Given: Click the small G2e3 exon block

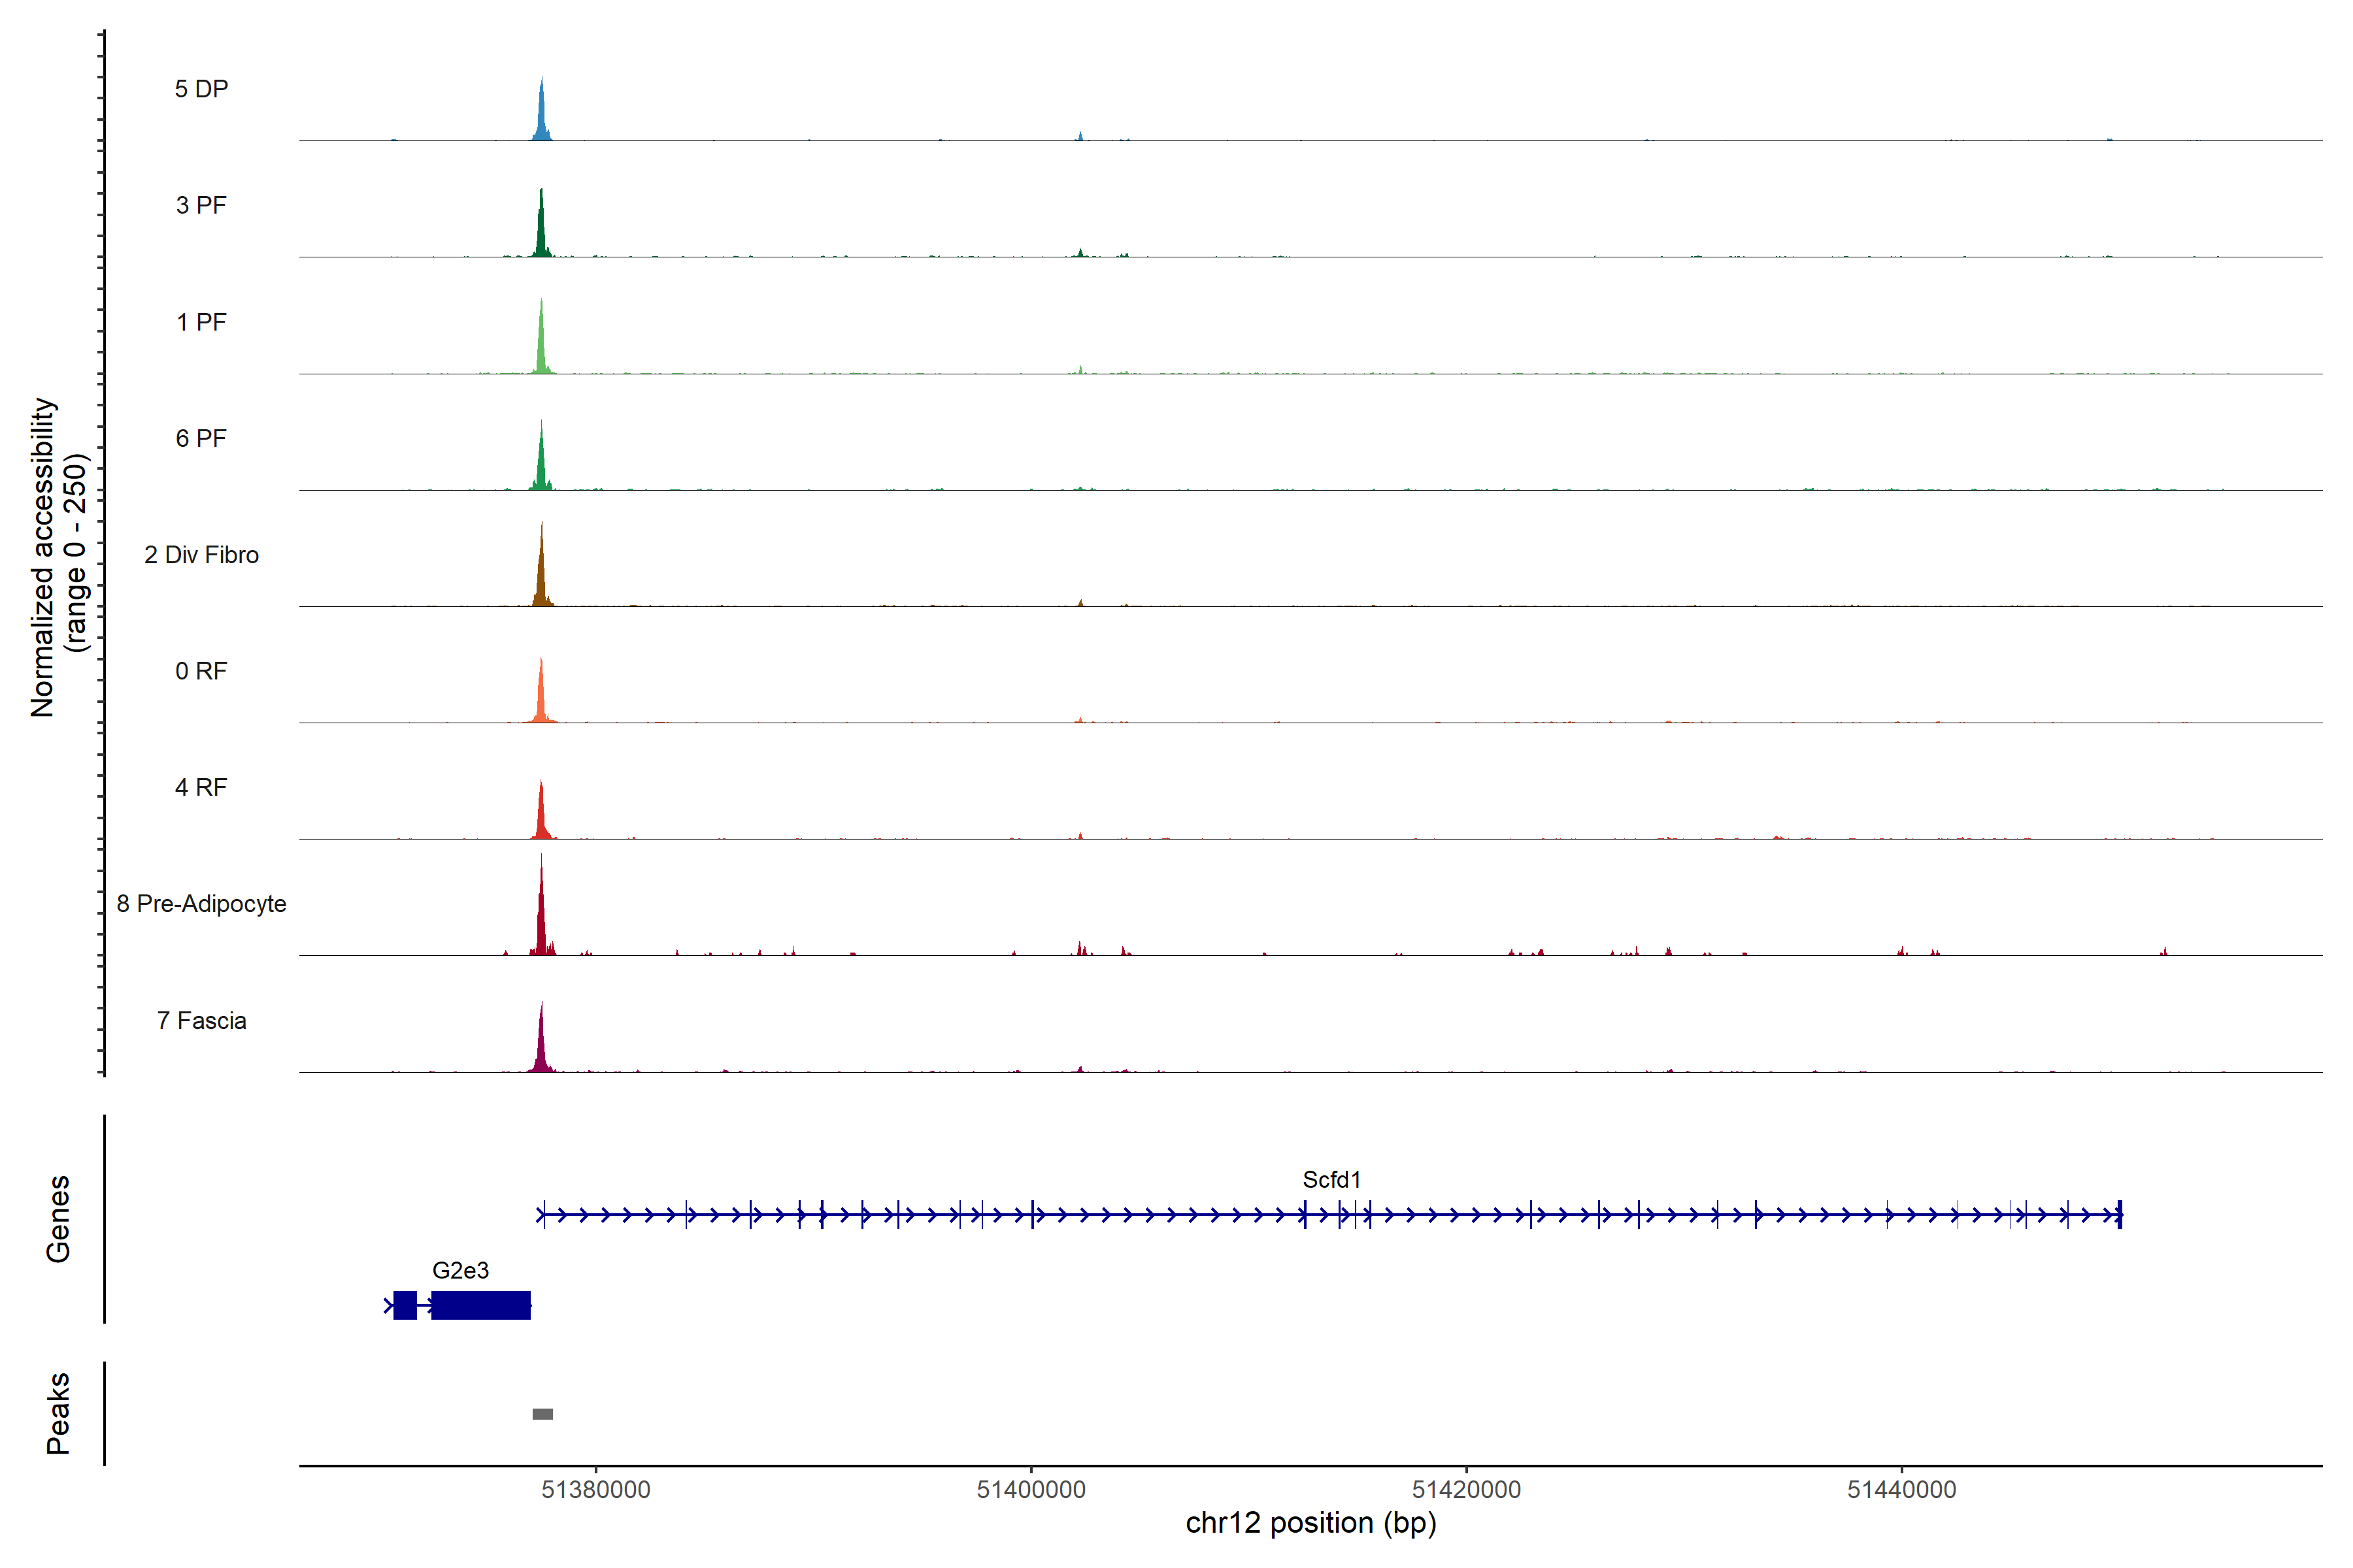Looking at the screenshot, I should [x=404, y=1305].
